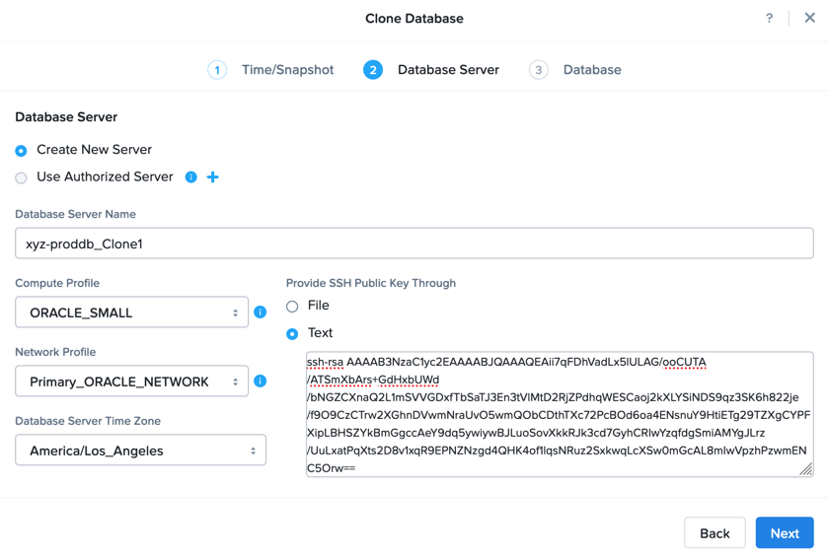View Compute Profile info icon
The height and width of the screenshot is (557, 828).
260,313
